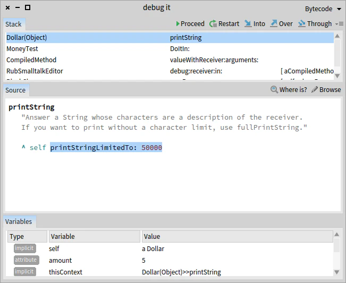Click the implicit badge beside thisContext

(24, 271)
